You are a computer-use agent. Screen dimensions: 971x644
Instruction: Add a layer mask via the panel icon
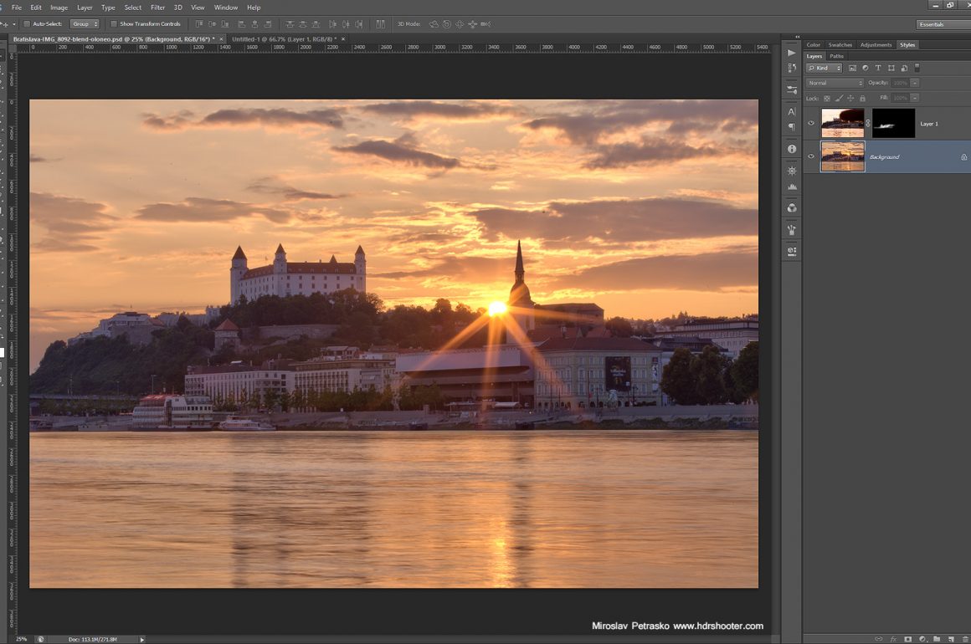908,639
